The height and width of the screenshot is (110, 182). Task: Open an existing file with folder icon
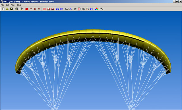pos(7,9)
